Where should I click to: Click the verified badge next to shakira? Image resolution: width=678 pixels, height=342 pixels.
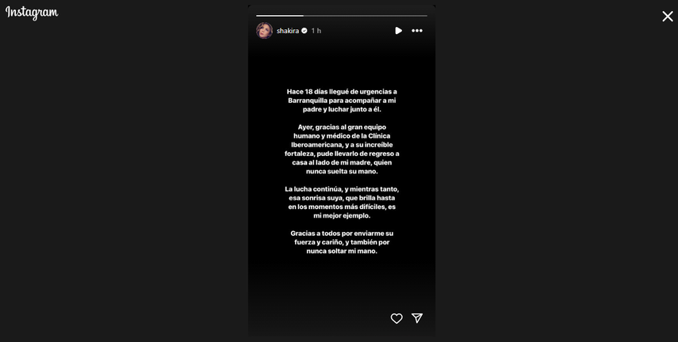click(x=304, y=31)
